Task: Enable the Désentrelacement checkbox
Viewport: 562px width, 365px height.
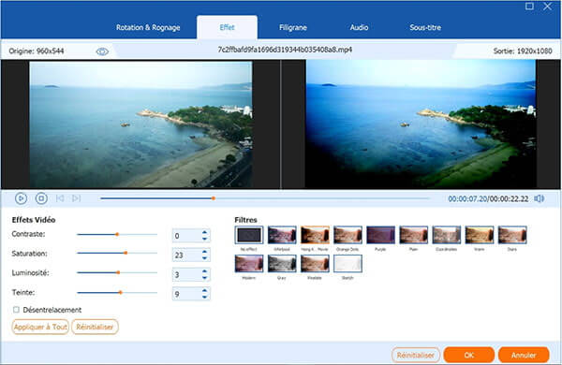Action: pyautogui.click(x=16, y=310)
